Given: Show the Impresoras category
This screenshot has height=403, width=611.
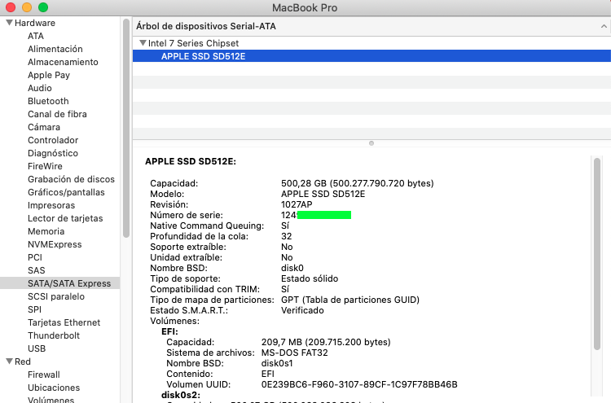Looking at the screenshot, I should 51,206.
